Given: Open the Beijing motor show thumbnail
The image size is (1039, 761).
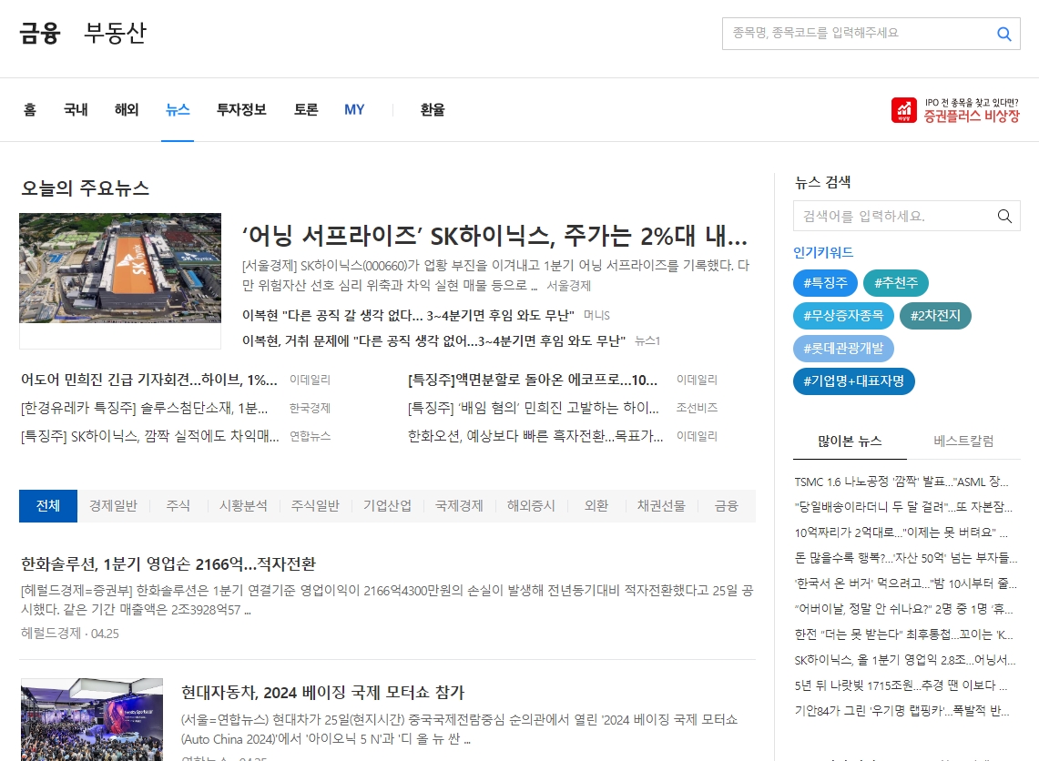Looking at the screenshot, I should tap(92, 719).
